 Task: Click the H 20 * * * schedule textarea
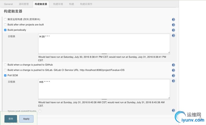pyautogui.click(x=104, y=43)
